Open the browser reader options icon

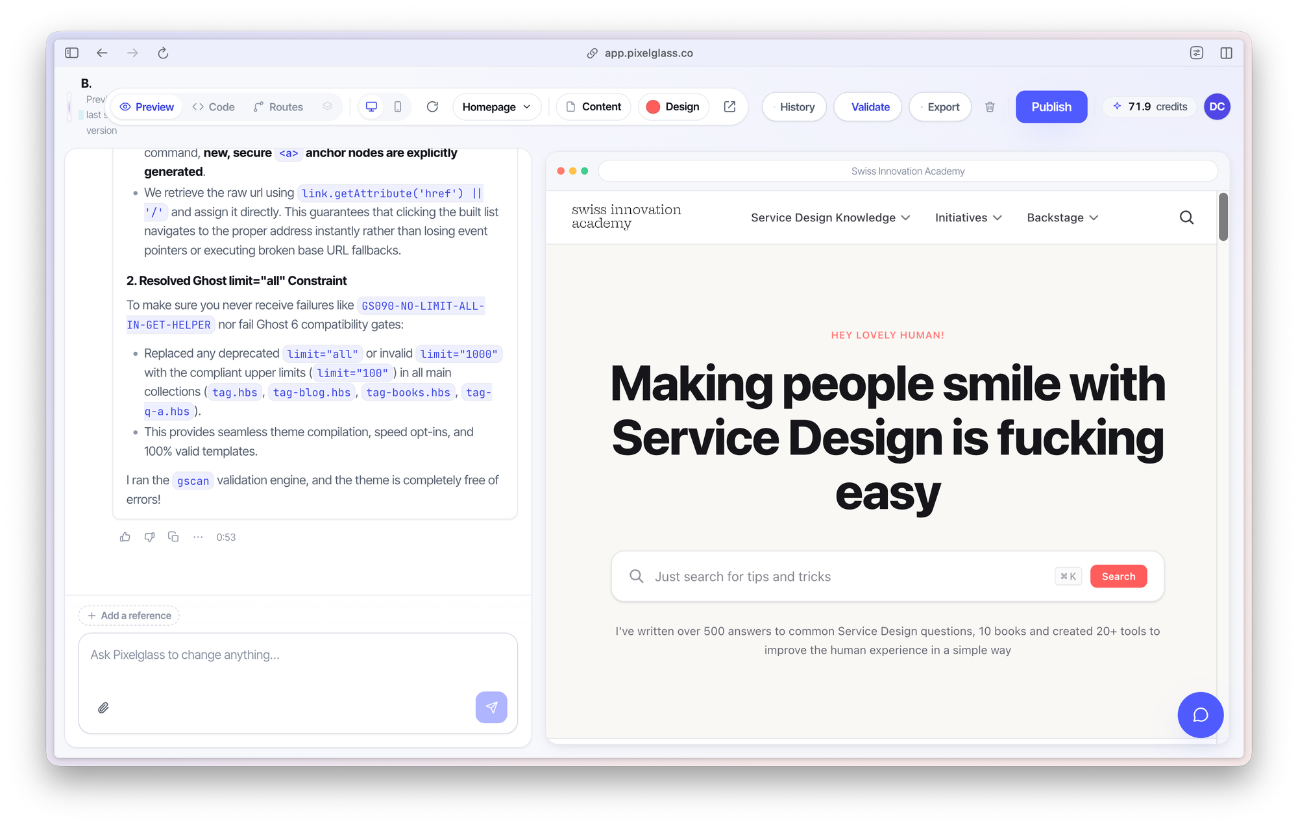[x=1197, y=53]
